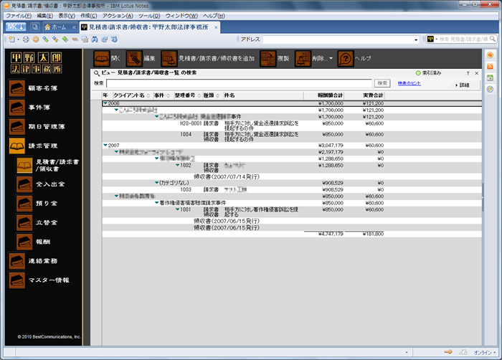Viewport: 502px width, 360px height.
Task: Add a new 見積書/請求書/領収書
Action: [208, 58]
